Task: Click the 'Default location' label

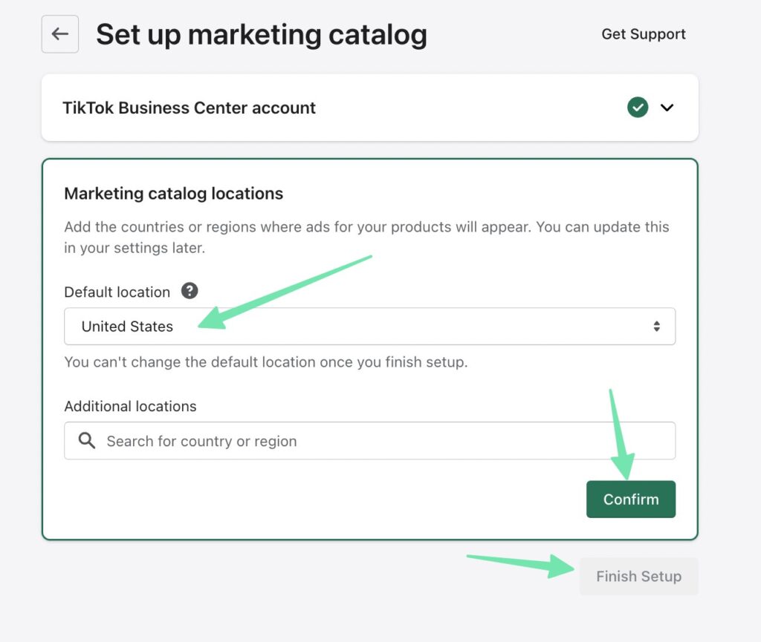Action: click(117, 292)
